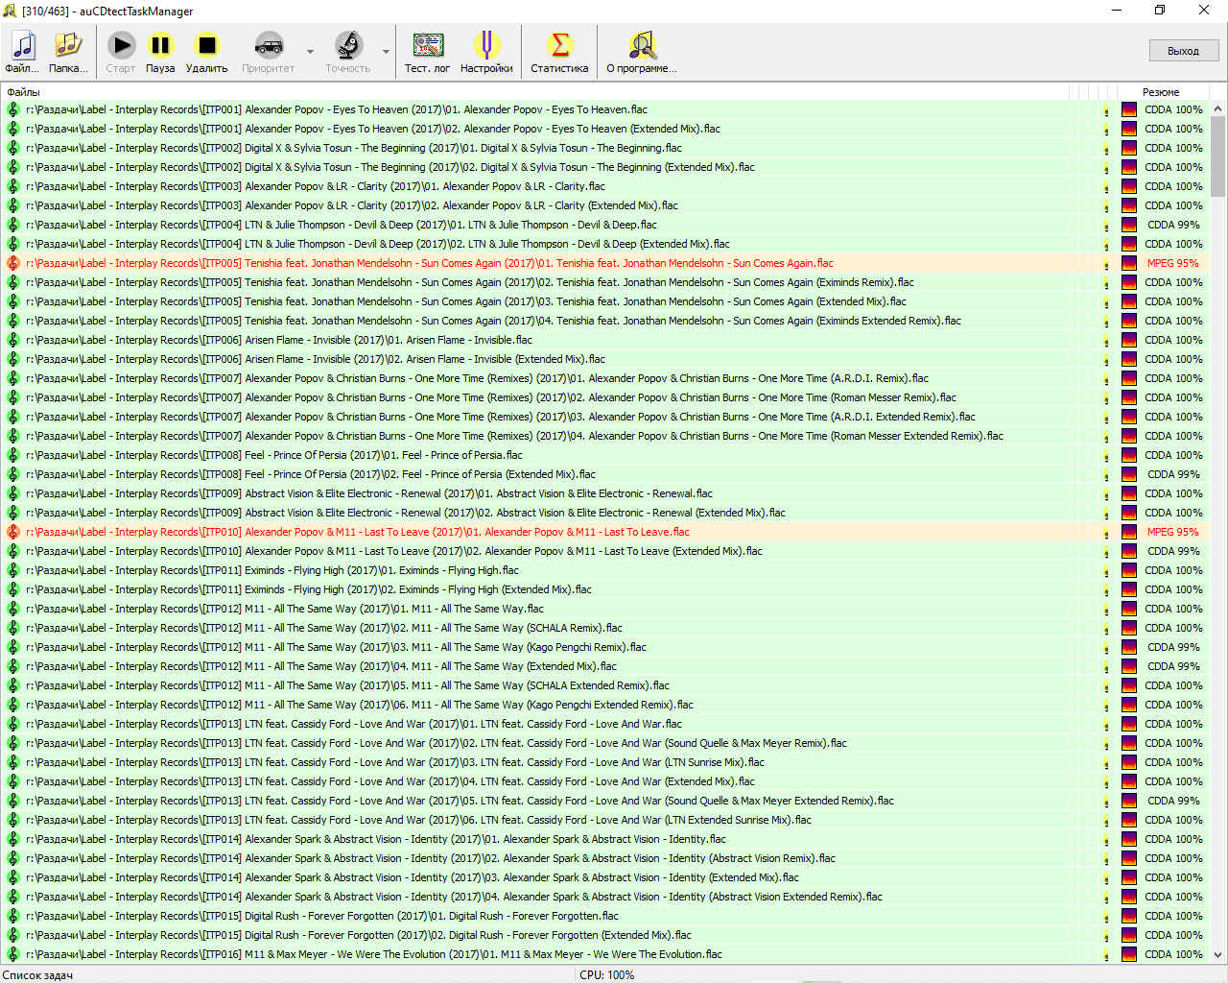
Task: Select 01. Alexander Popov - Eyes To Heaven.flac
Action: tap(606, 109)
